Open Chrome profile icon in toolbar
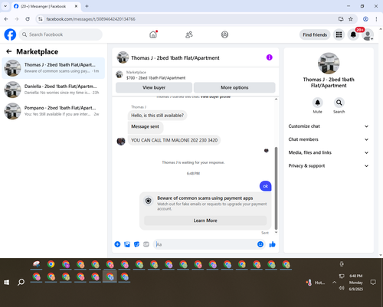This screenshot has height=307, width=383. [x=365, y=19]
